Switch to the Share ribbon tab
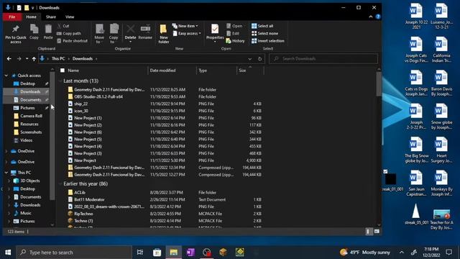The height and width of the screenshot is (259, 460). pyautogui.click(x=51, y=17)
